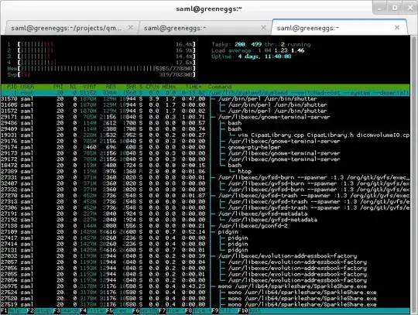Click the Load average reading

tap(258, 50)
